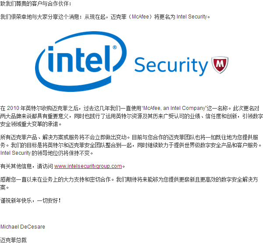Click 'McAfee' in the announcement sentence
This screenshot has height=244, width=263.
click(140, 17)
